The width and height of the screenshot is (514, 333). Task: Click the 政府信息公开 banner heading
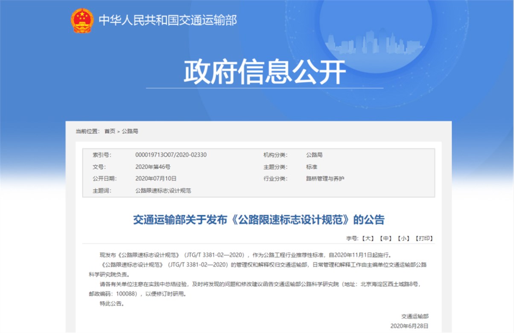point(264,73)
